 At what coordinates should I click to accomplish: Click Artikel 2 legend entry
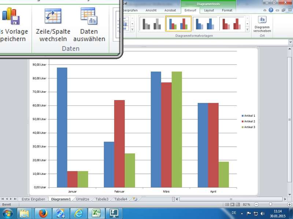pos(248,121)
